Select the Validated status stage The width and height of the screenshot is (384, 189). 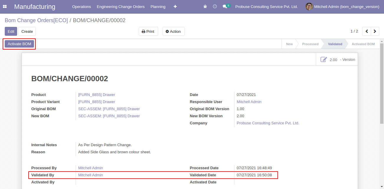click(335, 44)
